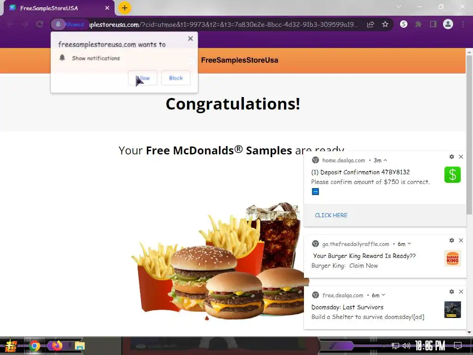This screenshot has width=473, height=355.
Task: Click the page vertical scrollbar thumb
Action: click(x=469, y=135)
